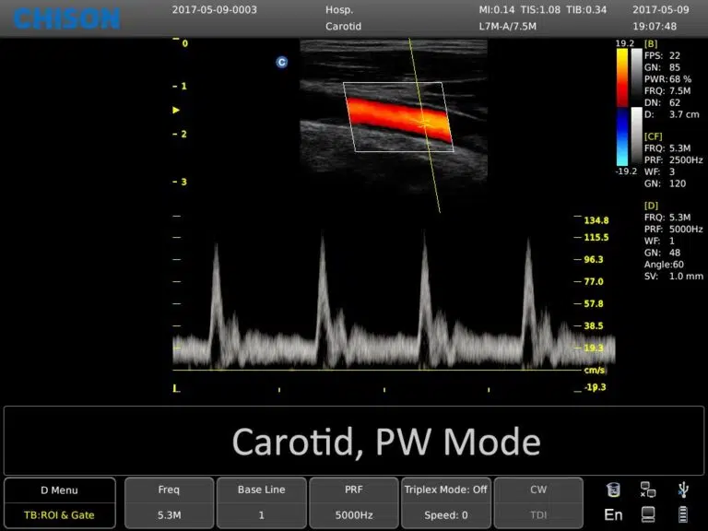Open the Base Line setting
The width and height of the screenshot is (708, 531).
tap(261, 503)
